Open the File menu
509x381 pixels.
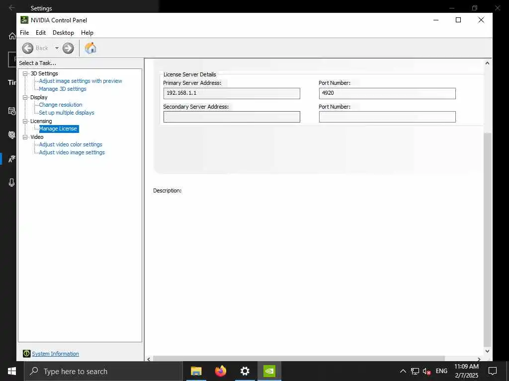(x=24, y=33)
